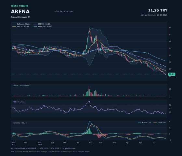The height and width of the screenshot is (156, 182).
Task: Click the Mar month label
Action: (x=65, y=143)
